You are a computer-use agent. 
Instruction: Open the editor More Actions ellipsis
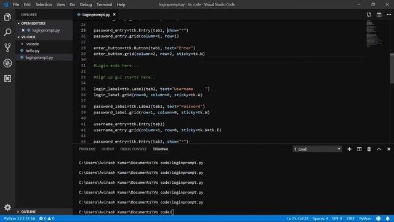pyautogui.click(x=388, y=15)
